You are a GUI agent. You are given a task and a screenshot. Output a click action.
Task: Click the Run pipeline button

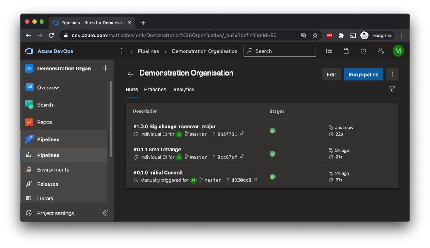point(363,74)
